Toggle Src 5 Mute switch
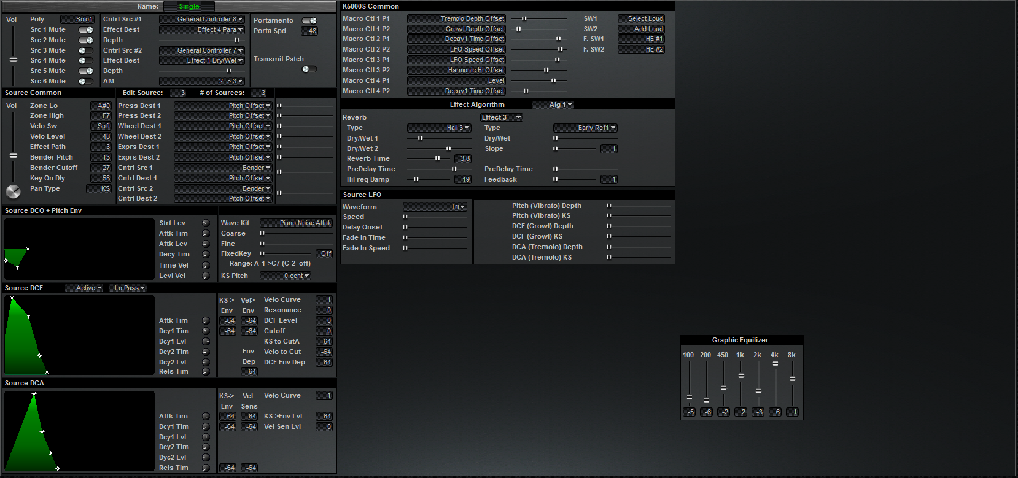The width and height of the screenshot is (1018, 478). tap(86, 71)
